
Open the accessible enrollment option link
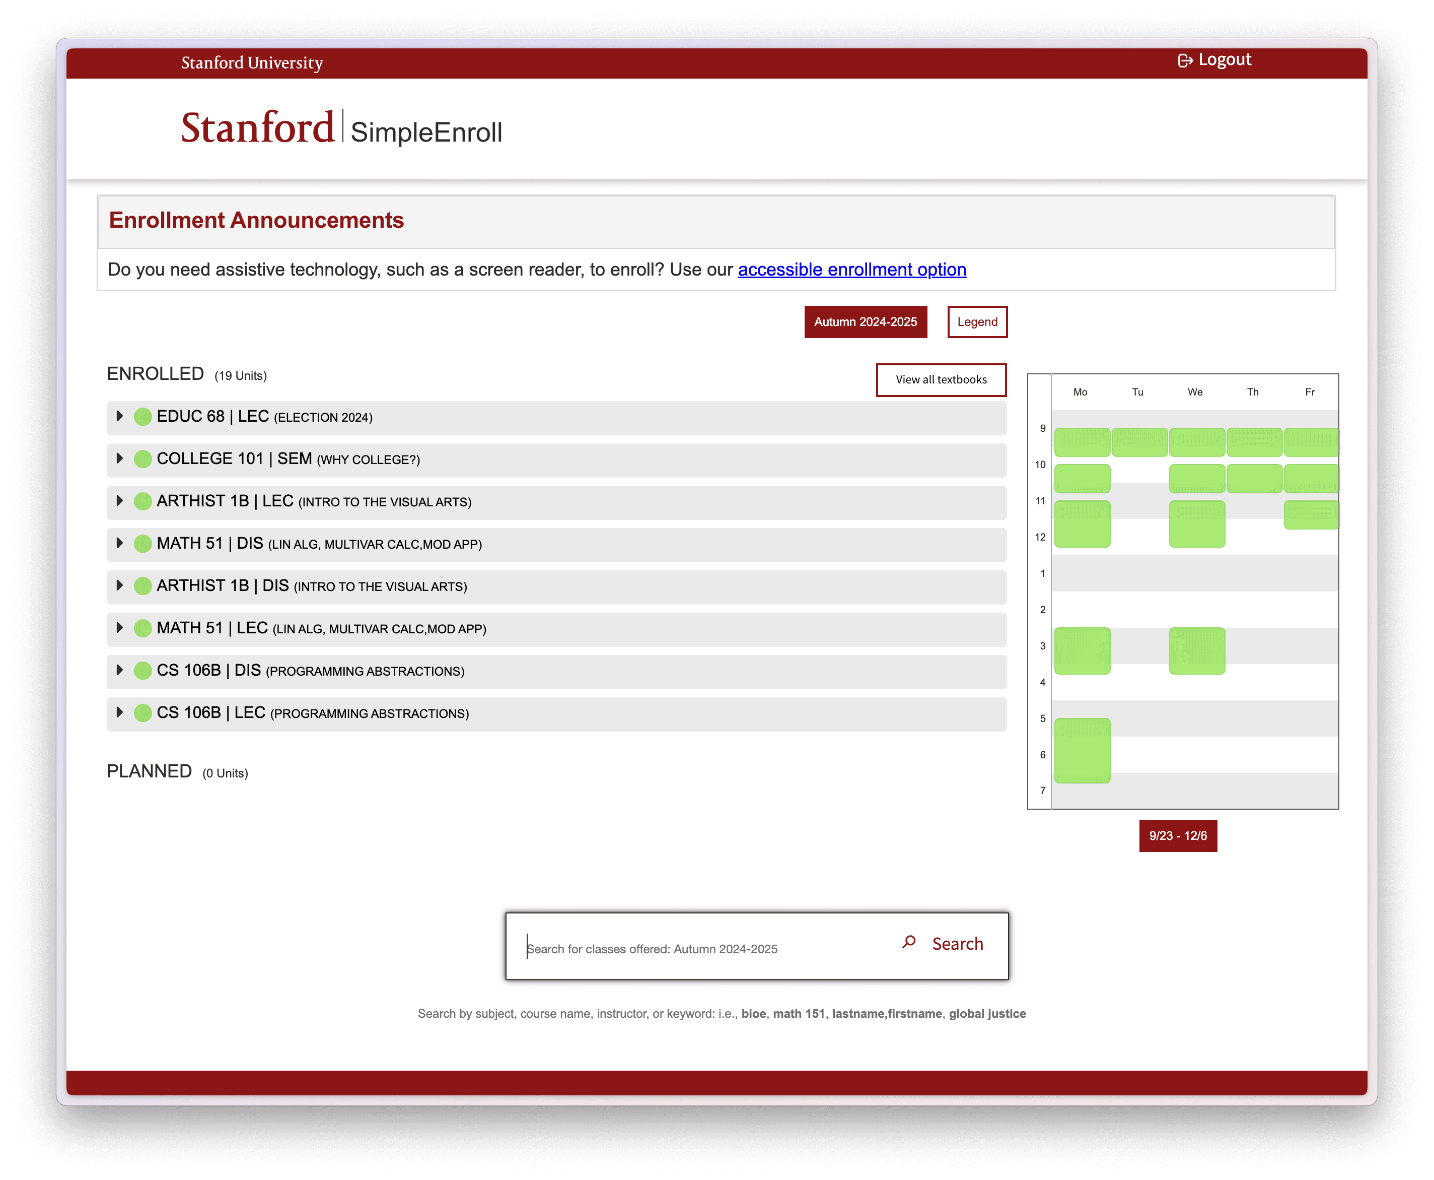pos(852,269)
